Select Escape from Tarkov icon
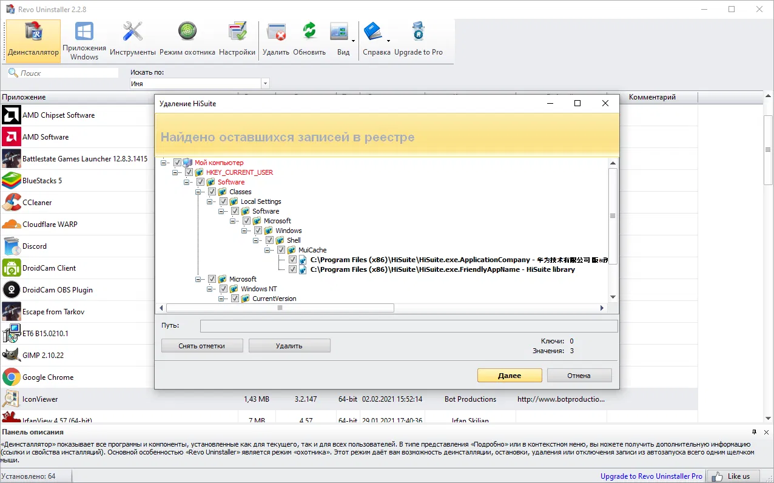 (x=12, y=312)
